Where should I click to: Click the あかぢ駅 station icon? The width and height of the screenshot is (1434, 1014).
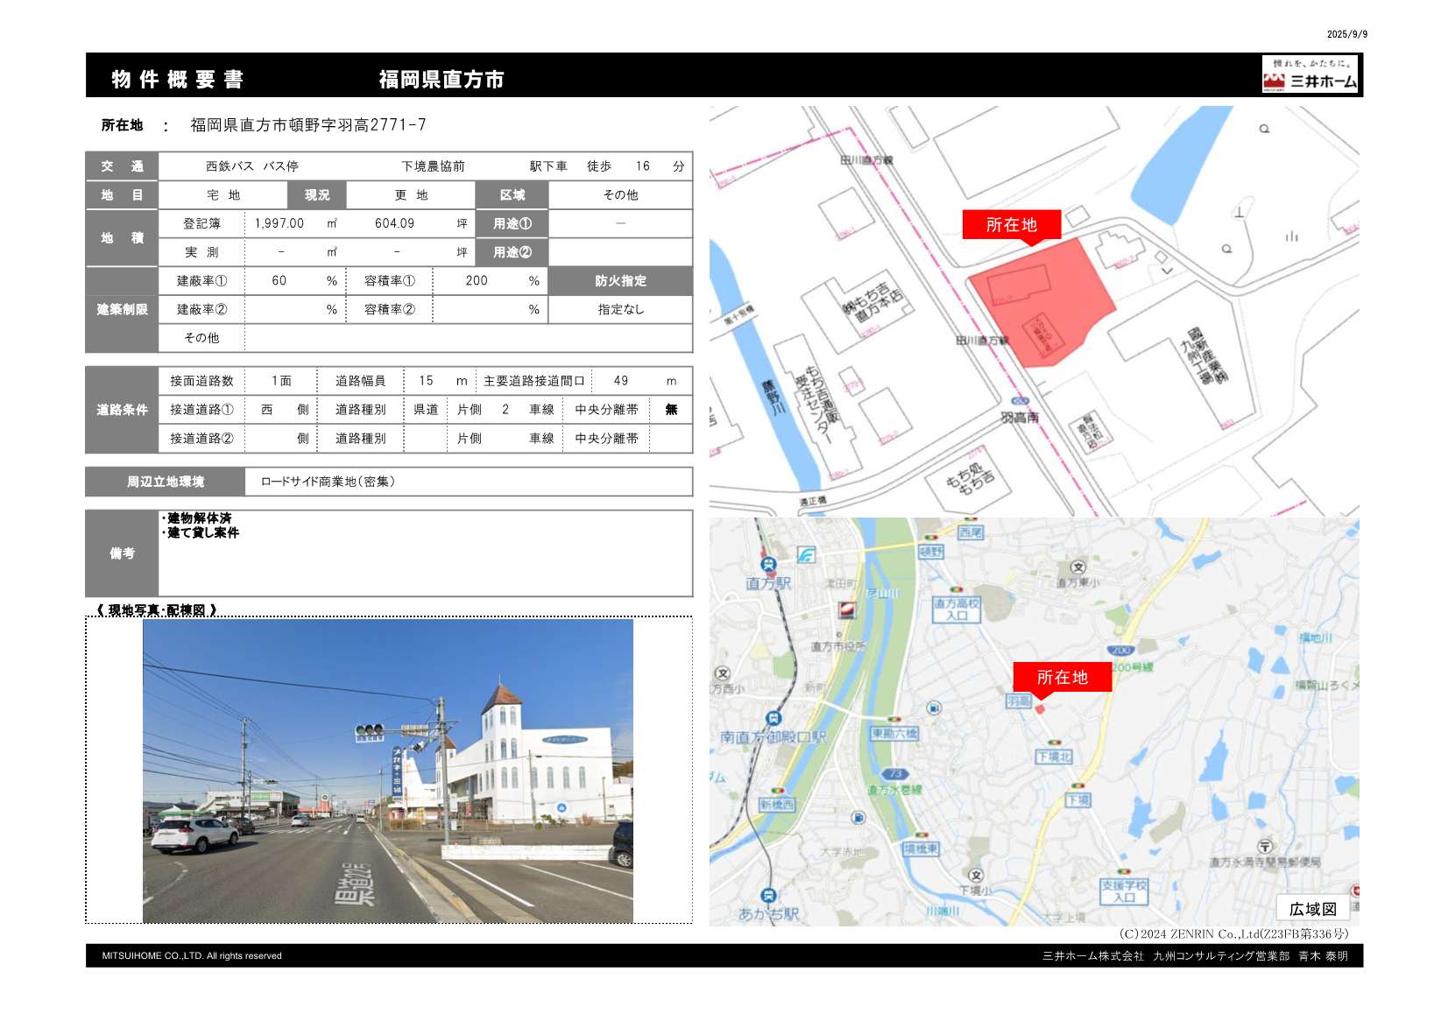[768, 896]
